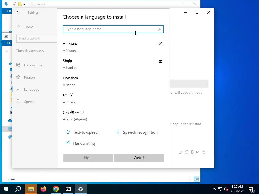Click Properties checkmark icon in Downloads title bar
This screenshot has width=259, height=194.
point(14,4)
